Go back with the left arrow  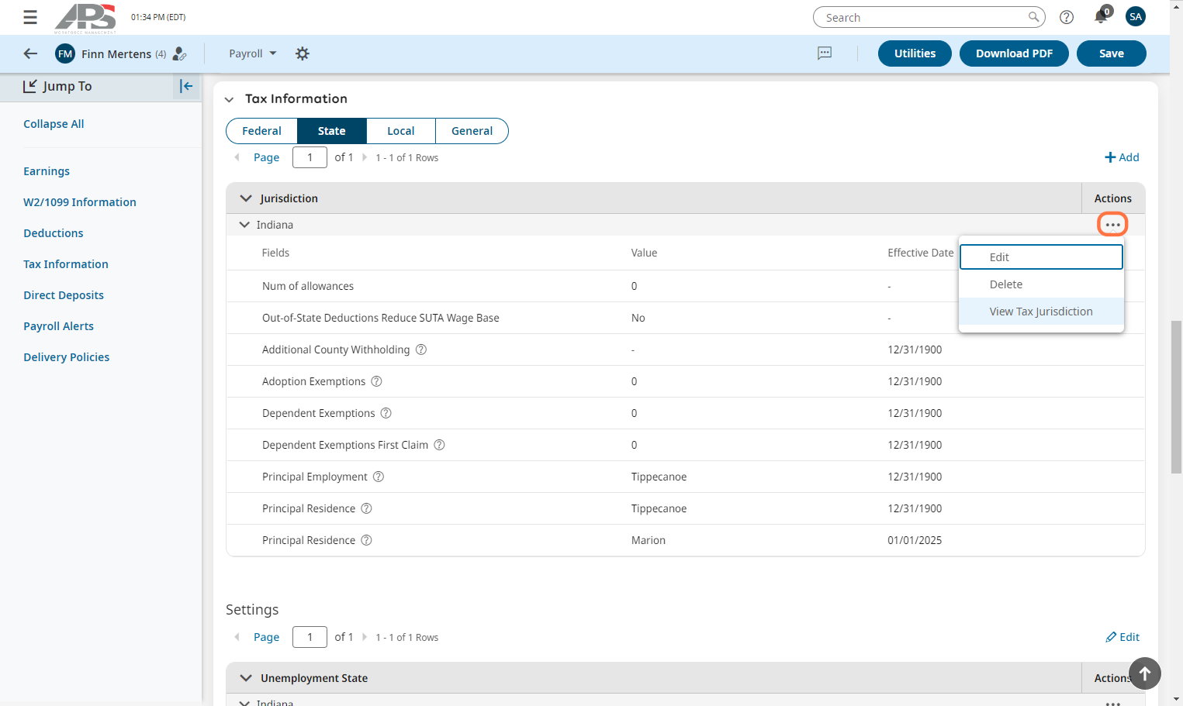(x=30, y=53)
